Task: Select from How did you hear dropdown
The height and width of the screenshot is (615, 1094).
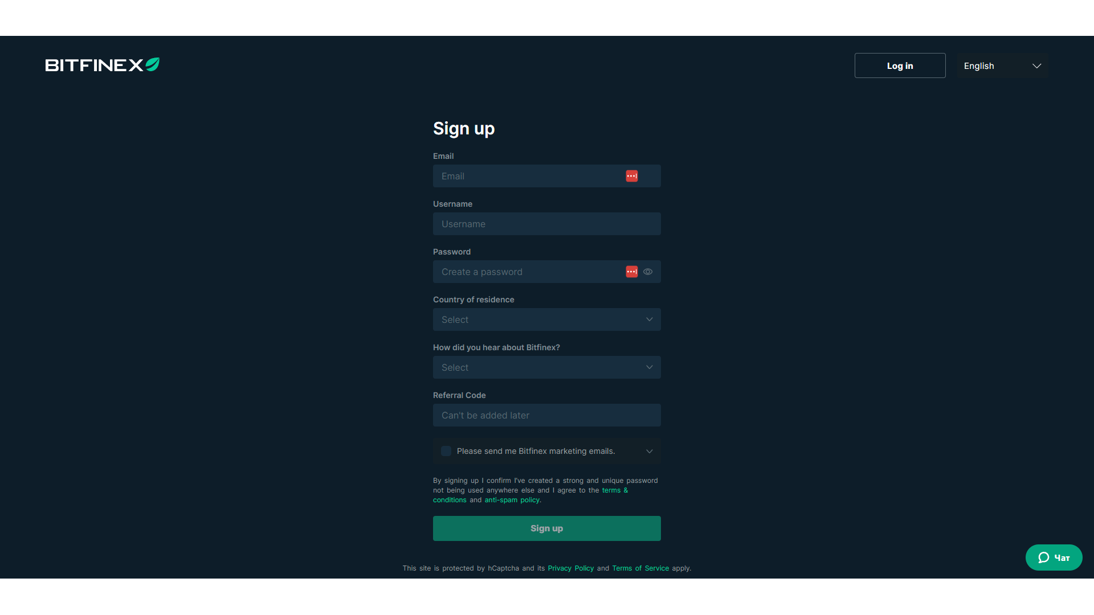Action: 546,367
